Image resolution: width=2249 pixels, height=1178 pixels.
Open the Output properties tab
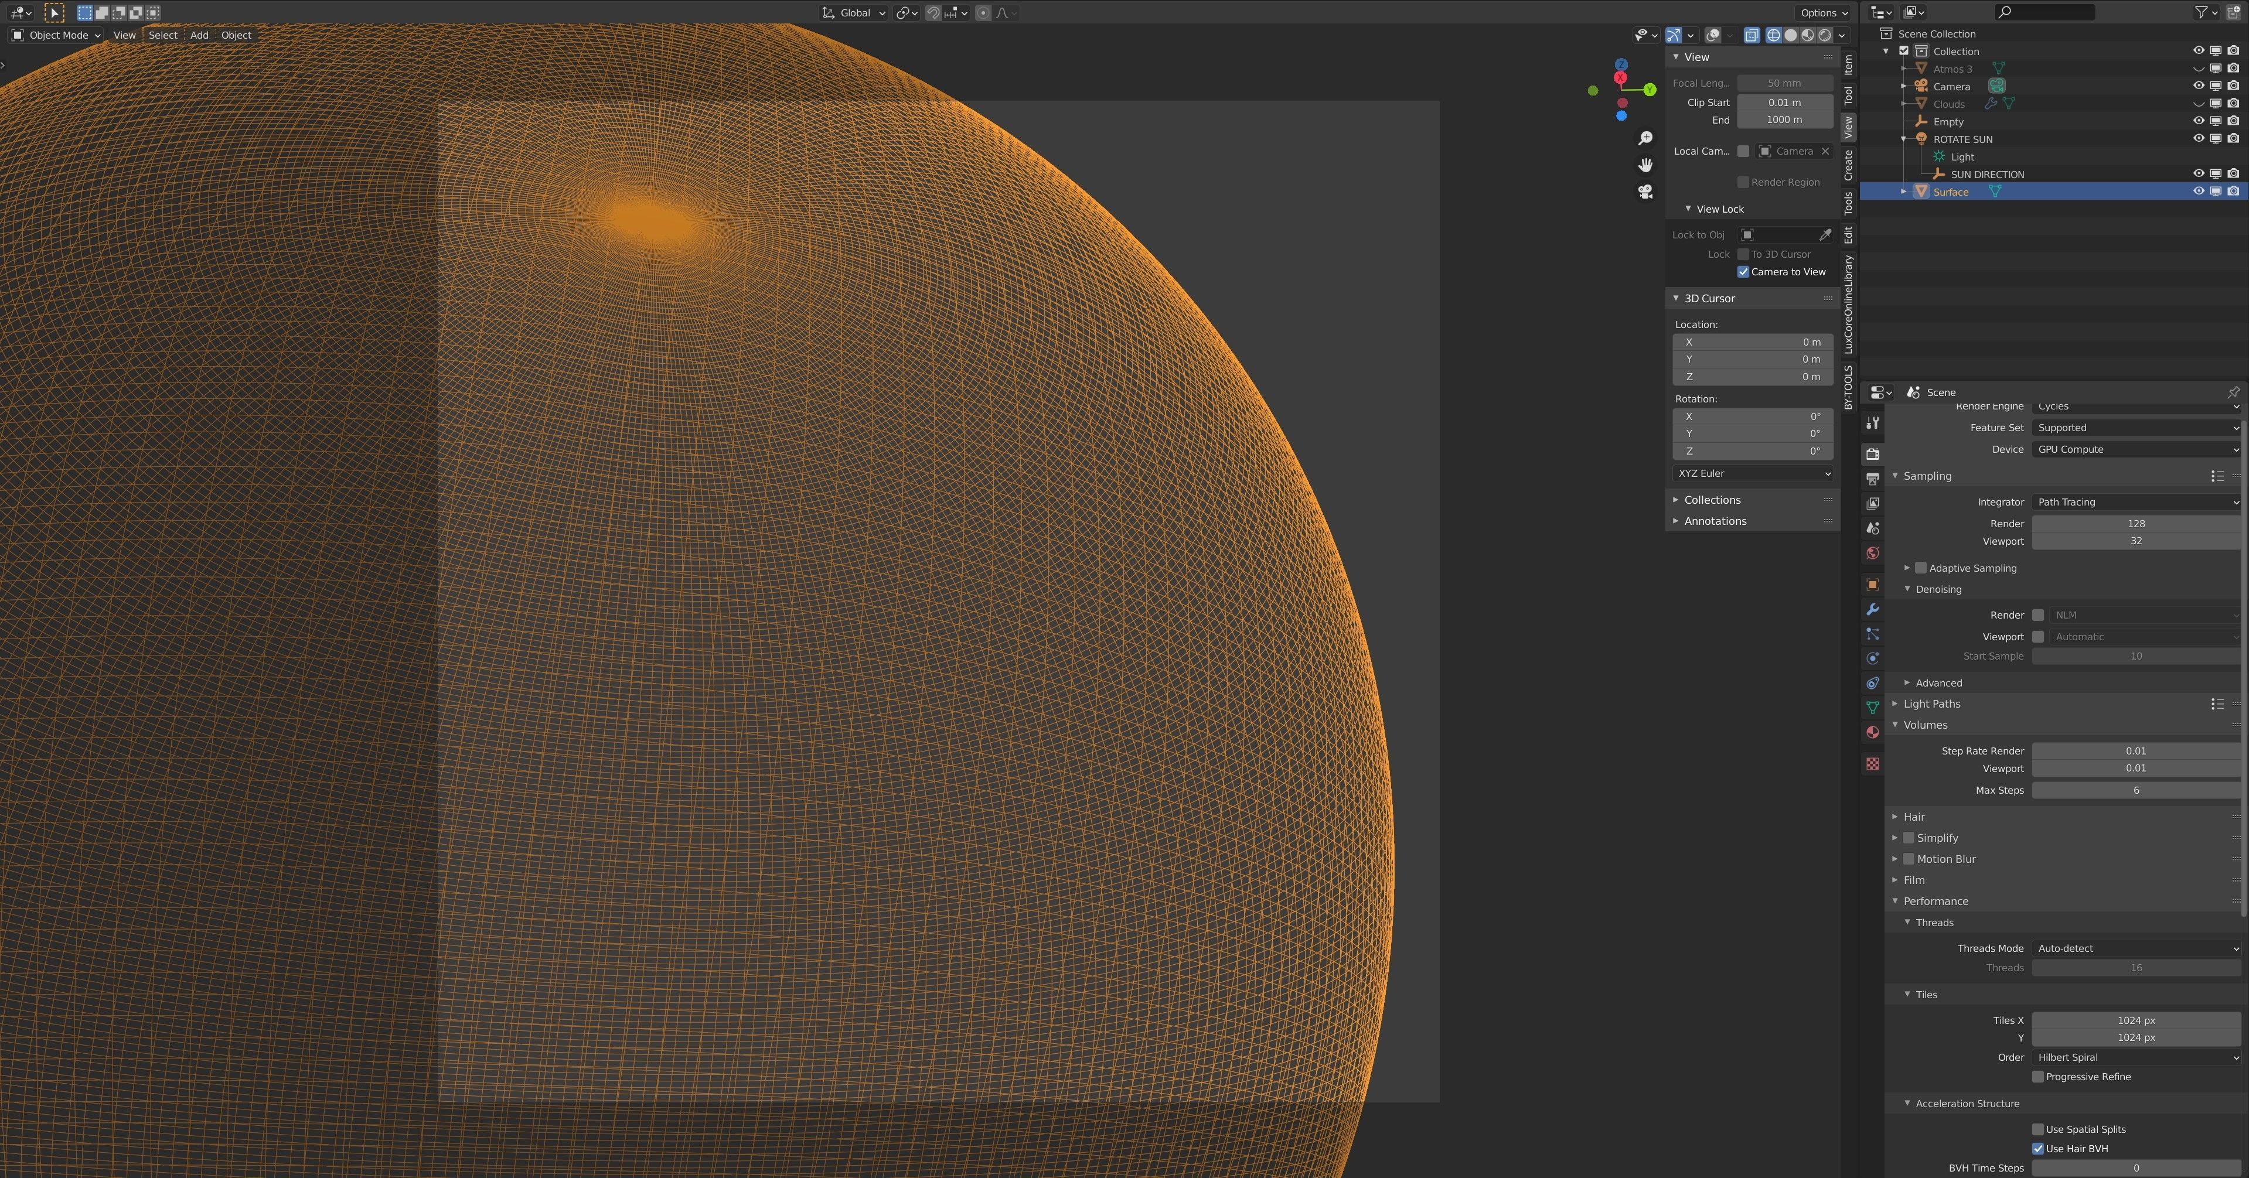[1872, 479]
